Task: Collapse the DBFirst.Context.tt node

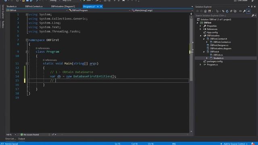Action: [204, 39]
